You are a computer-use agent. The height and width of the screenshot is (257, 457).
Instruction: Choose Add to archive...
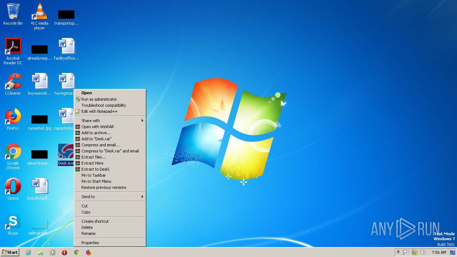coord(110,133)
